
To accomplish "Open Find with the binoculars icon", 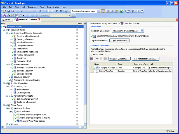I will click(x=57, y=11).
